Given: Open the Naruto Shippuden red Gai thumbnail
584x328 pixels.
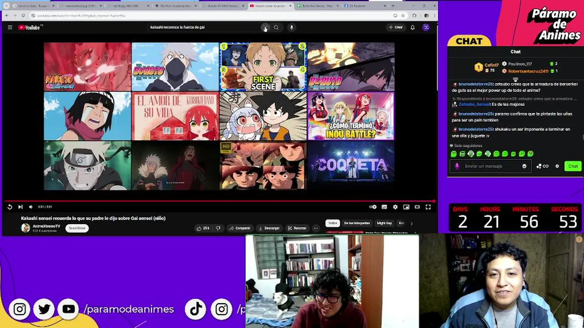Looking at the screenshot, I should pos(87,67).
